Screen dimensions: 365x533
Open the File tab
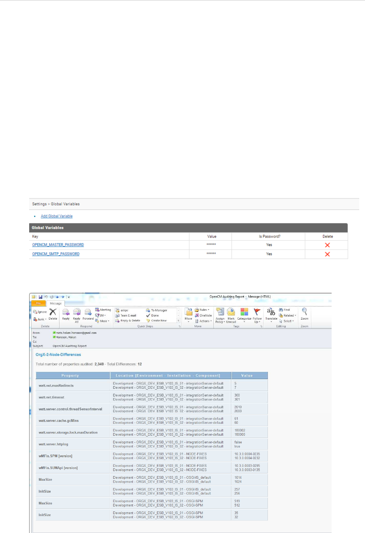coord(39,303)
